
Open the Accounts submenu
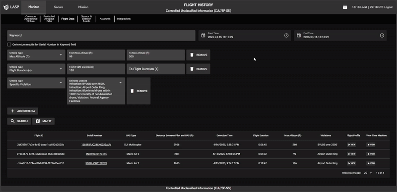click(105, 19)
